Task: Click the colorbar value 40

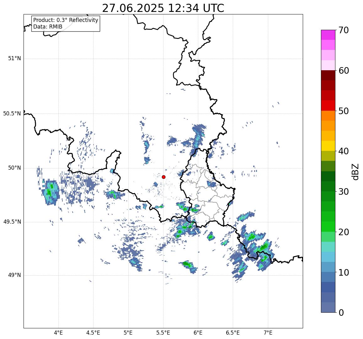Action: (344, 151)
